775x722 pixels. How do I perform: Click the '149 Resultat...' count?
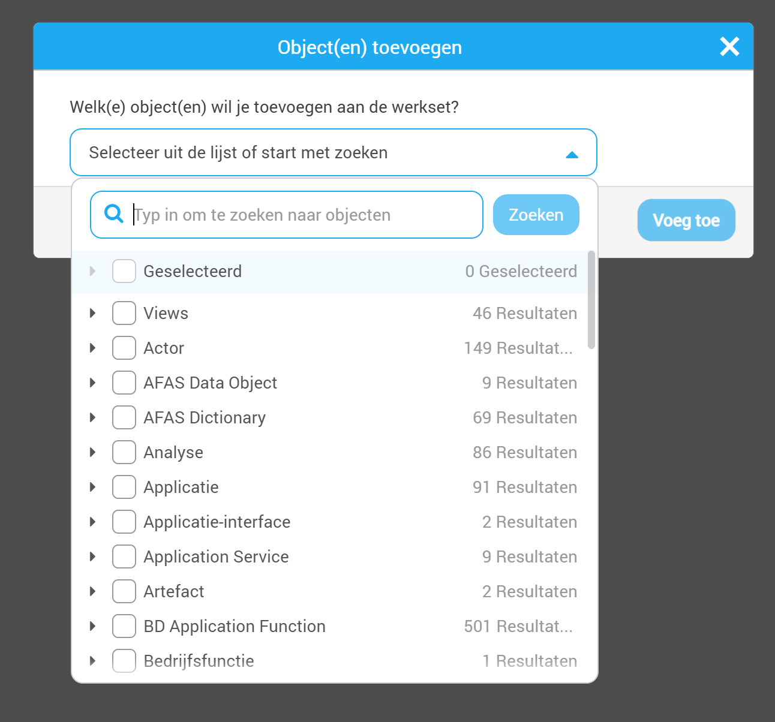tap(518, 348)
